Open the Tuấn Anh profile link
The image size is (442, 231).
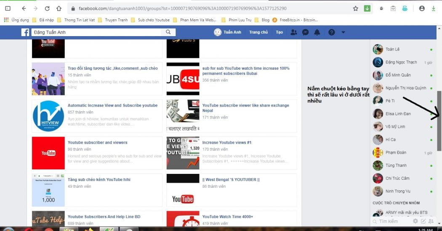tap(228, 32)
